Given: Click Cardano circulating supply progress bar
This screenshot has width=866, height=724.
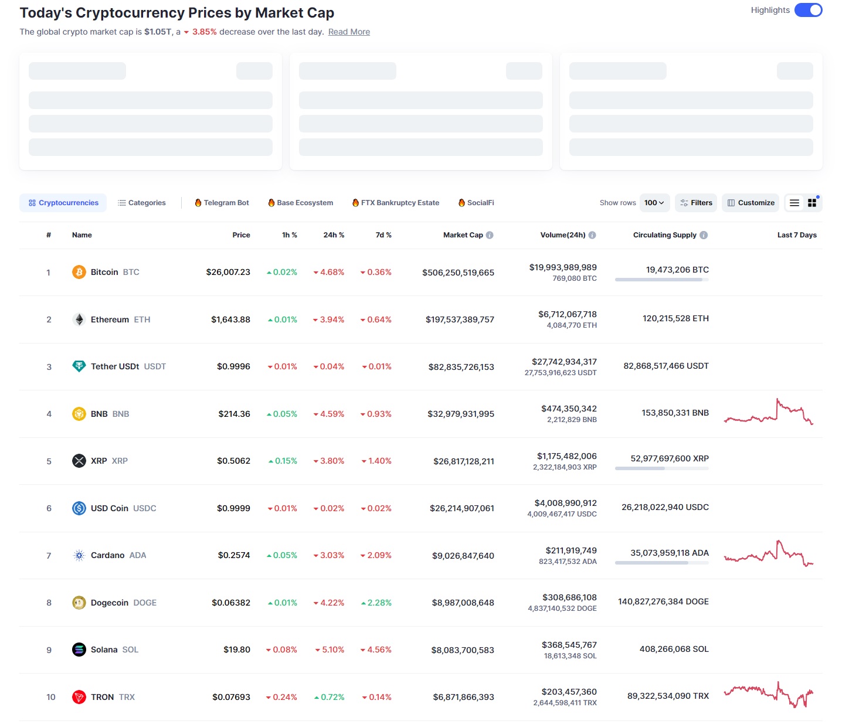Looking at the screenshot, I should [662, 563].
